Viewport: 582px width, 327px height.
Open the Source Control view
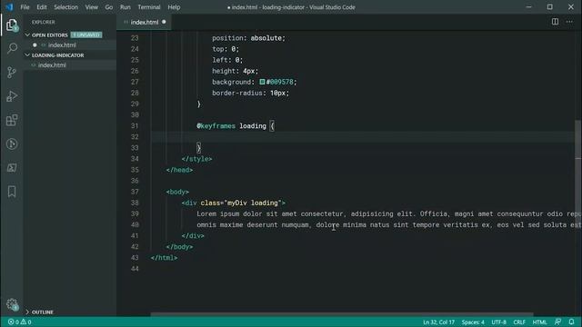12,73
